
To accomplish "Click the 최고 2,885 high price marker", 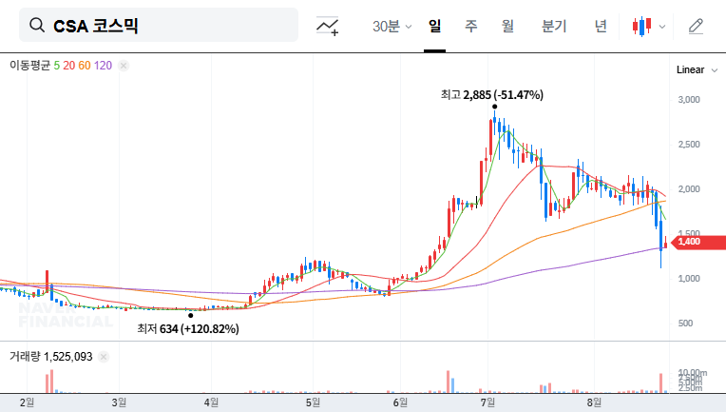I will [x=491, y=95].
